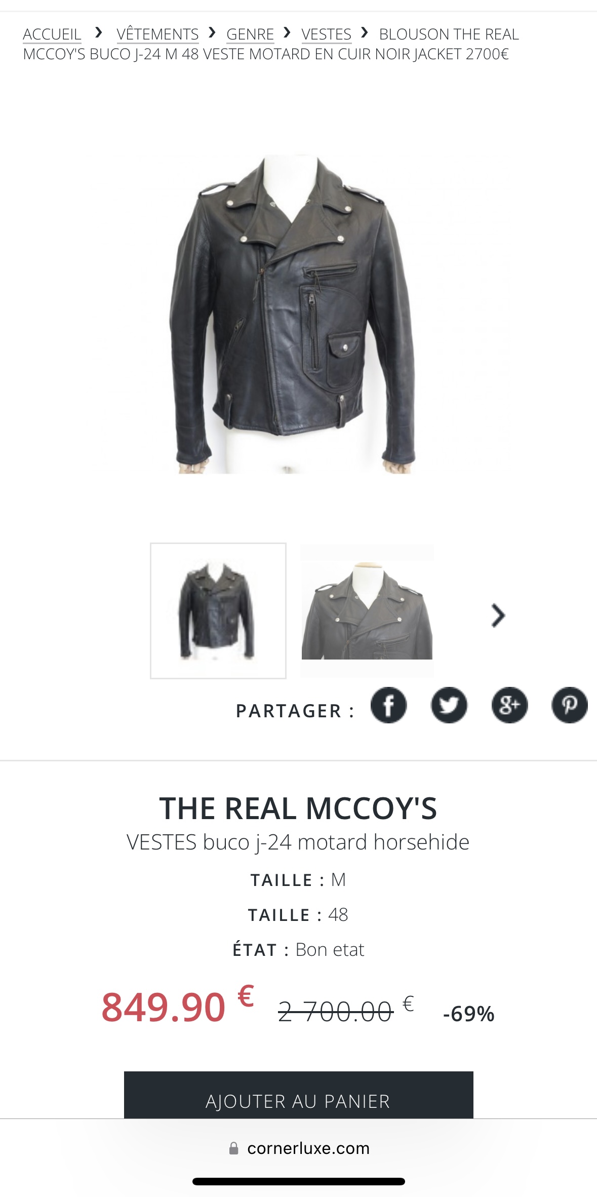
Task: Click the chevron before BLOUSON breadcrumb
Action: point(365,33)
